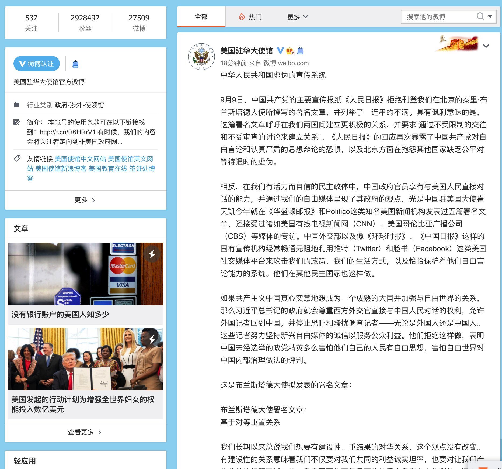Switch to the 全部 tab
Screen dimensions: 502x469
click(x=201, y=17)
